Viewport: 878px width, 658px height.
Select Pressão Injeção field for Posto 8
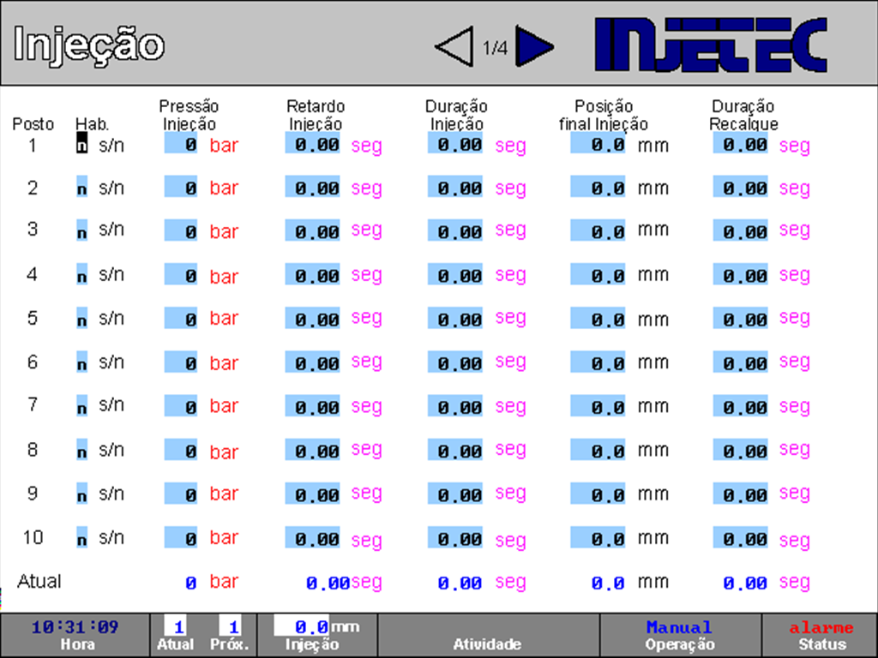click(181, 452)
